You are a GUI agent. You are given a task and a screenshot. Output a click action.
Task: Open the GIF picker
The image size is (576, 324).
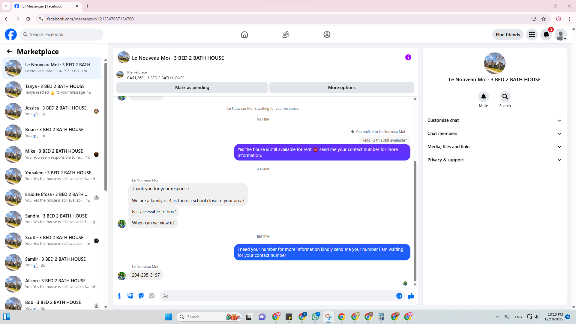tap(152, 296)
